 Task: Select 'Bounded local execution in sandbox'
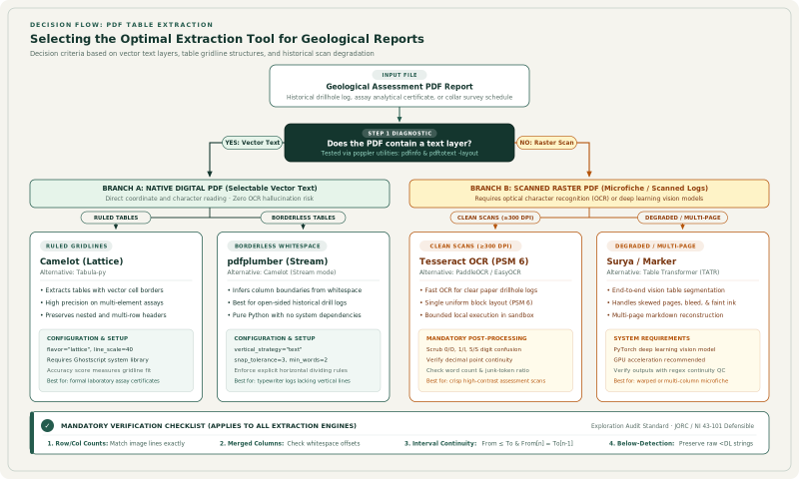click(479, 315)
